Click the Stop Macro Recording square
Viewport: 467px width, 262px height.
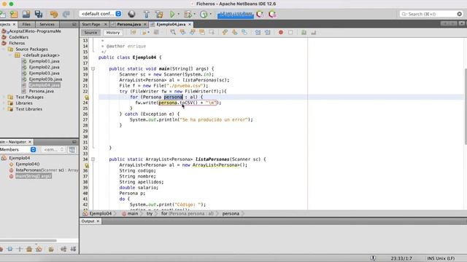290,32
